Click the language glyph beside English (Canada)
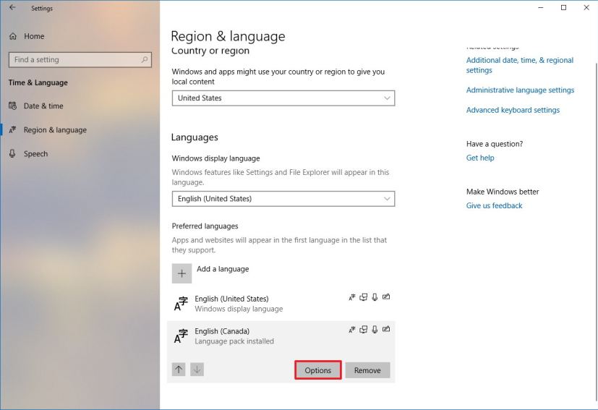 coord(181,336)
